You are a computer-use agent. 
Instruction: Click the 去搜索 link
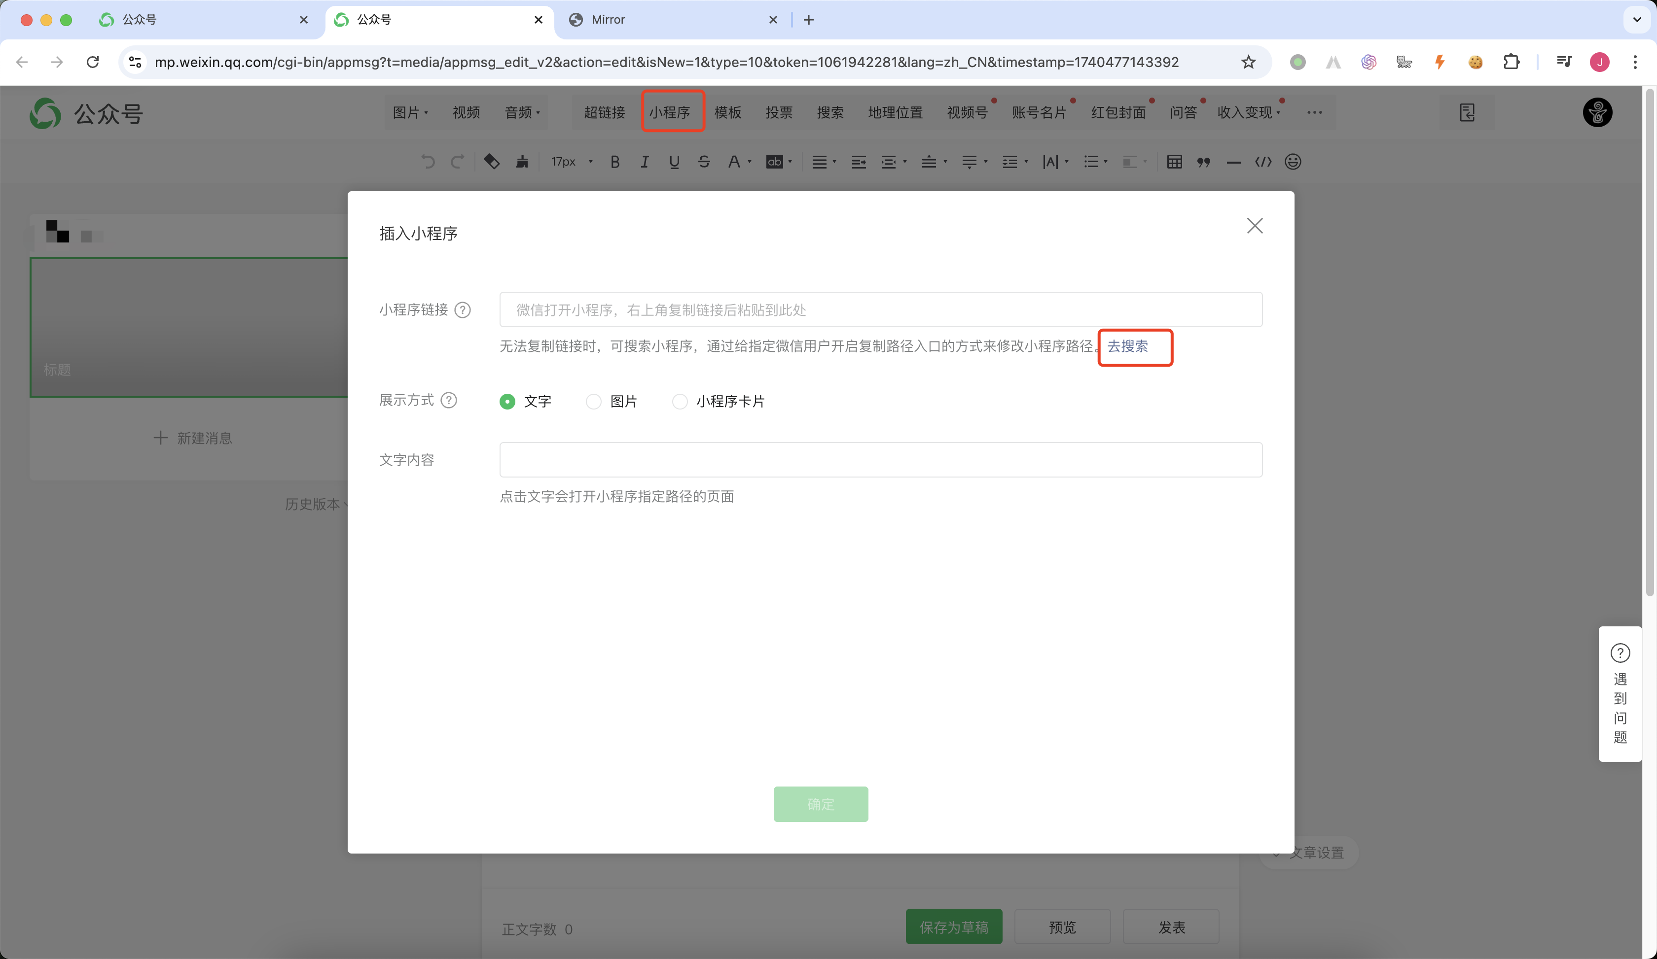click(x=1128, y=346)
